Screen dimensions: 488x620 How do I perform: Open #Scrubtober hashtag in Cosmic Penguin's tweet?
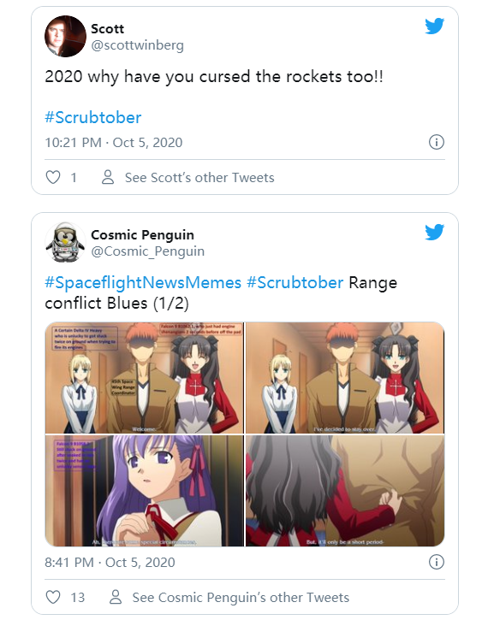[295, 283]
